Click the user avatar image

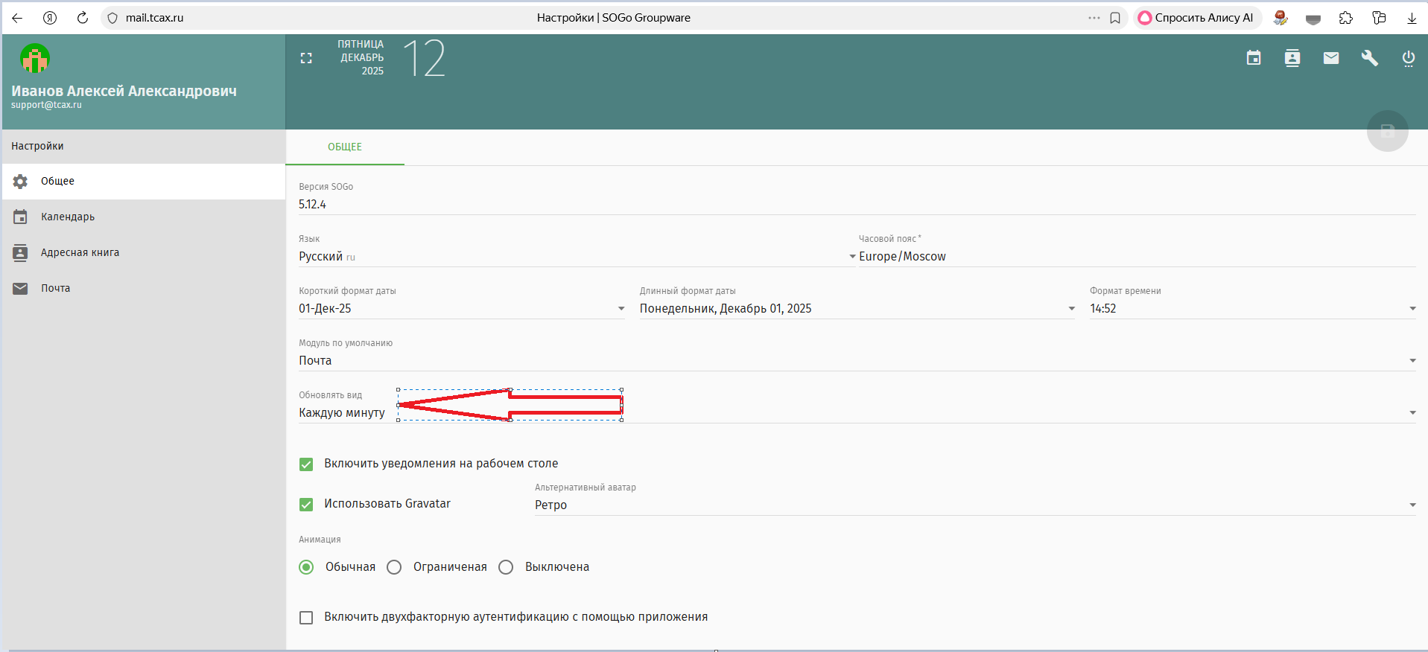tap(35, 58)
